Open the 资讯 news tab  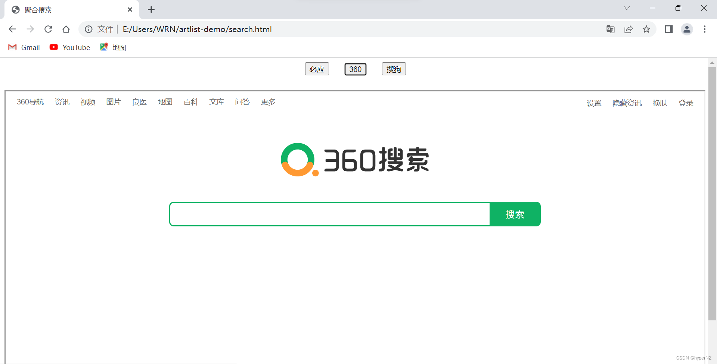62,102
